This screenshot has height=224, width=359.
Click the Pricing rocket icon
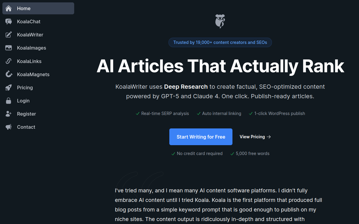[9, 88]
